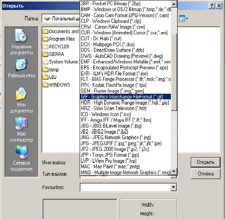Pick EPS - Encapsulated Postscript Preview type

tap(125, 67)
